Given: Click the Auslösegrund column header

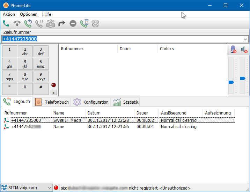Looking at the screenshot, I should [181, 113].
